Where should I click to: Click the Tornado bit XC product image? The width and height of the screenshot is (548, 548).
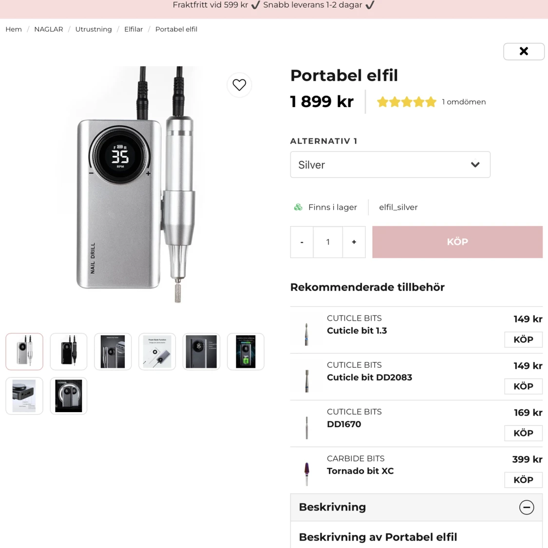tap(307, 474)
